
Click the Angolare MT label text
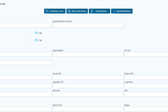tap(58, 82)
